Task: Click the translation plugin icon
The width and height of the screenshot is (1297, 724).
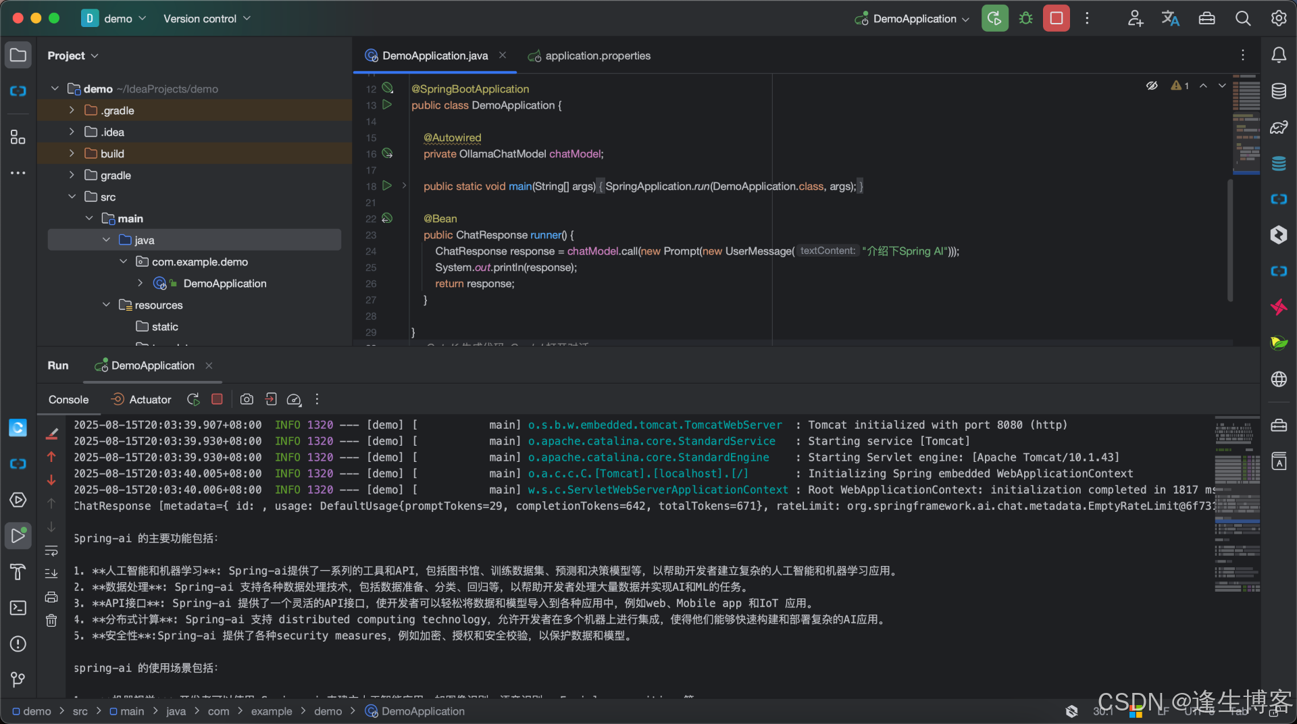Action: (x=1171, y=18)
